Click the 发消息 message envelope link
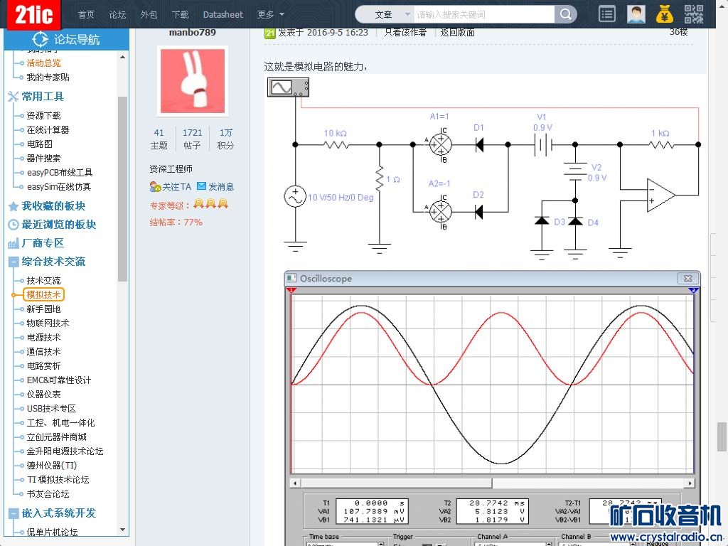728x546 pixels. [x=215, y=186]
